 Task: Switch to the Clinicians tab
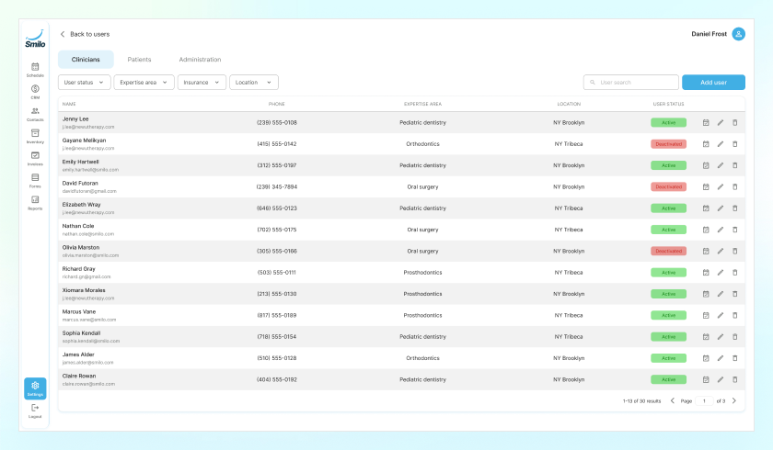click(x=86, y=60)
